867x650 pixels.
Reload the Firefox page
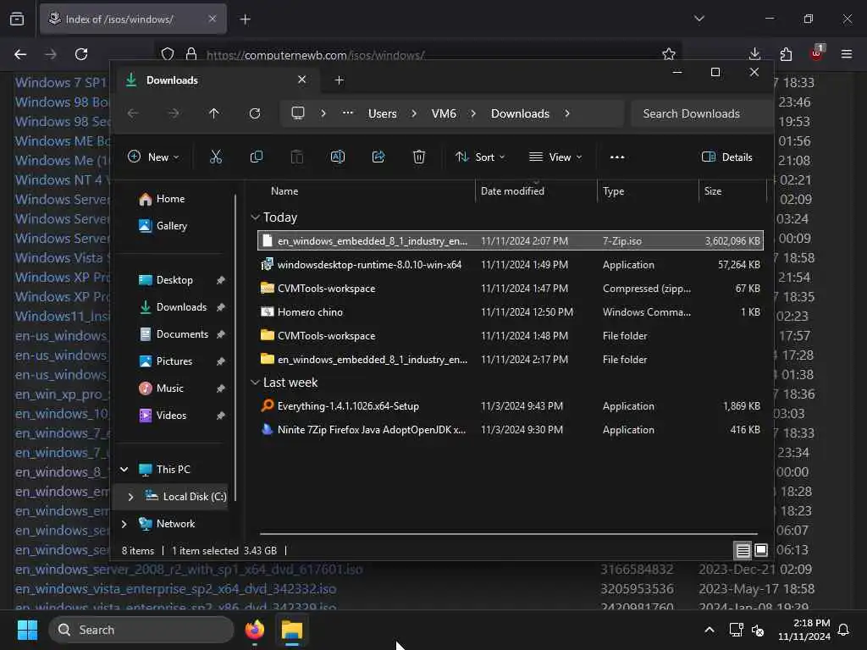pyautogui.click(x=81, y=54)
